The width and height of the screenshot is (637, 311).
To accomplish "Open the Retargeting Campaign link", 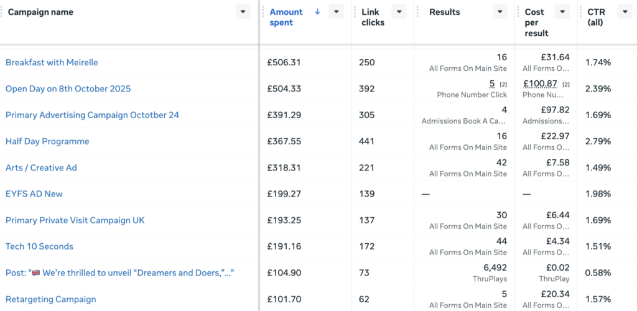I will [51, 299].
